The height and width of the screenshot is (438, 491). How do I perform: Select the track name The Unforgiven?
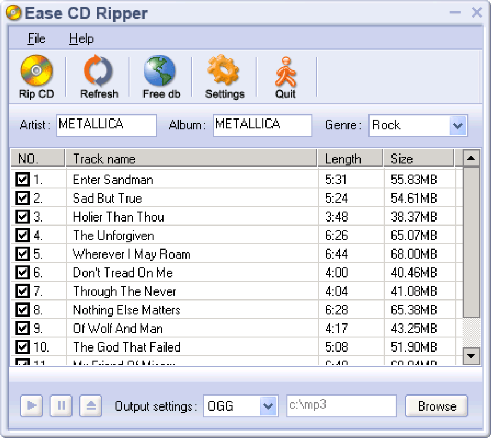point(113,236)
